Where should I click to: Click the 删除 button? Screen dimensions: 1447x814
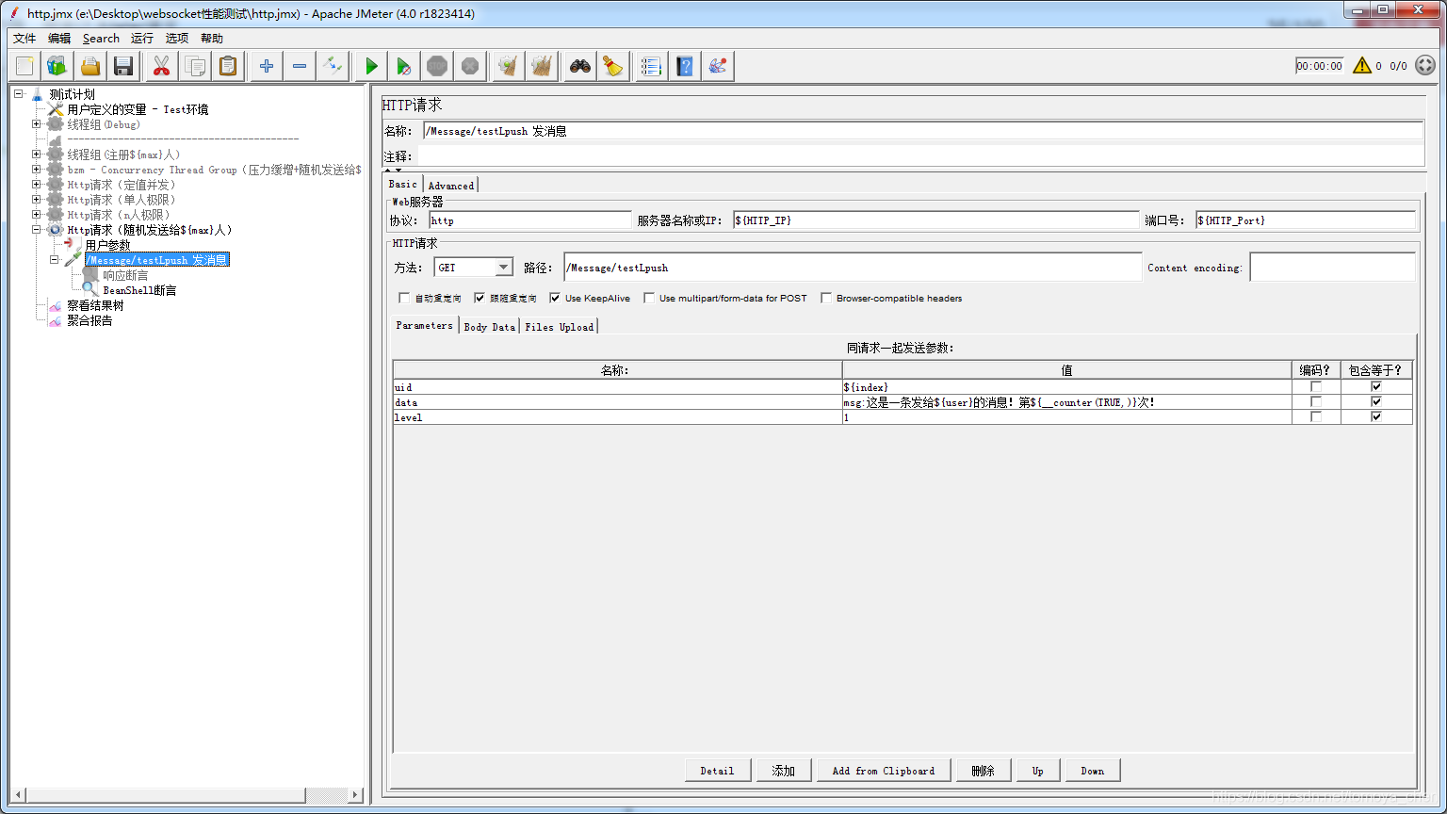[x=984, y=771]
